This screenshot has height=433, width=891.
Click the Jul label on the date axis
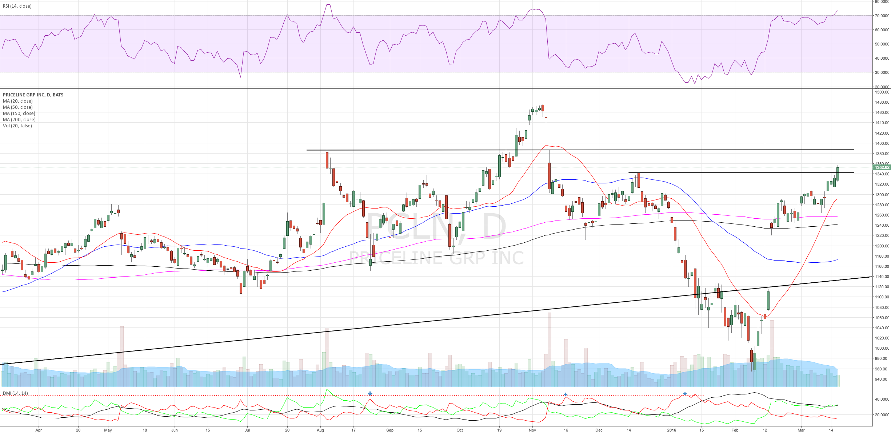click(247, 430)
